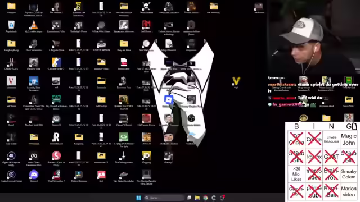Open the kongkongkong folder
Screen dimensions: 360x202
pos(11,44)
